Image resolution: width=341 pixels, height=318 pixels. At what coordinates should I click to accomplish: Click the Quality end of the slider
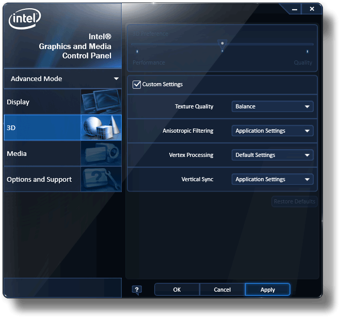(x=307, y=52)
